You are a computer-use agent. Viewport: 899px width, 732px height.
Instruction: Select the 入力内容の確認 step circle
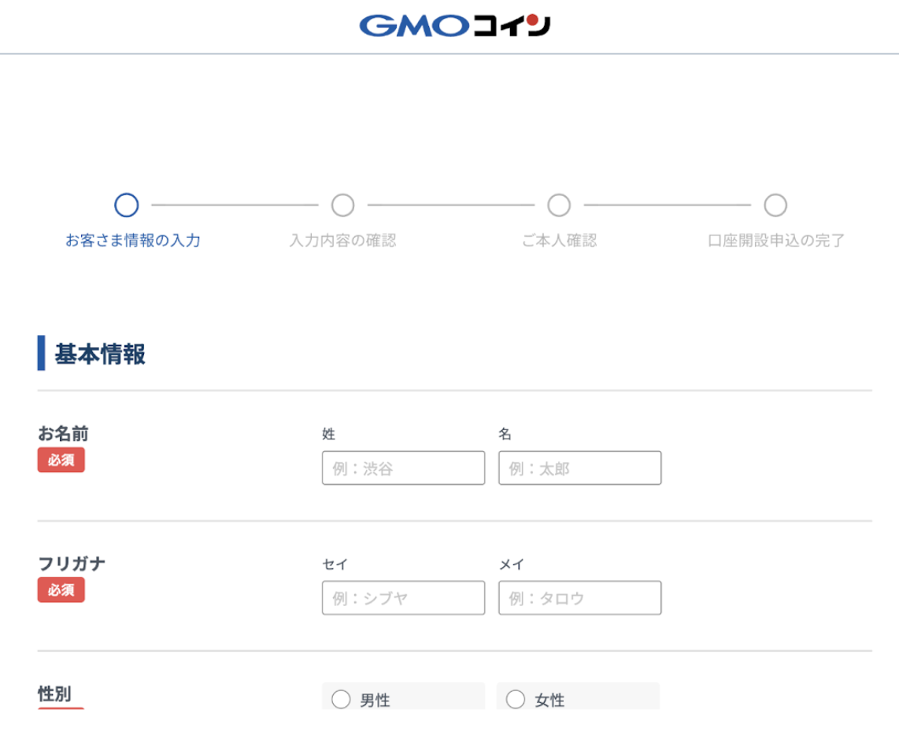click(x=343, y=205)
